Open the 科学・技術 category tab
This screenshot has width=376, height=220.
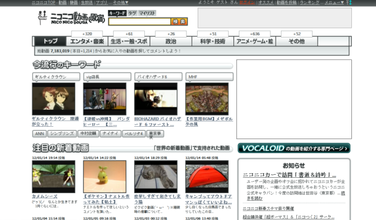pos(213,41)
